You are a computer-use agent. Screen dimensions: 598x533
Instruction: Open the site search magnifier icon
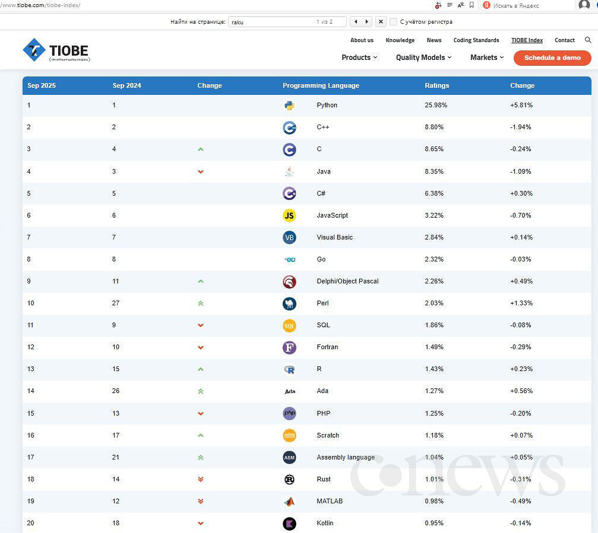click(x=588, y=40)
